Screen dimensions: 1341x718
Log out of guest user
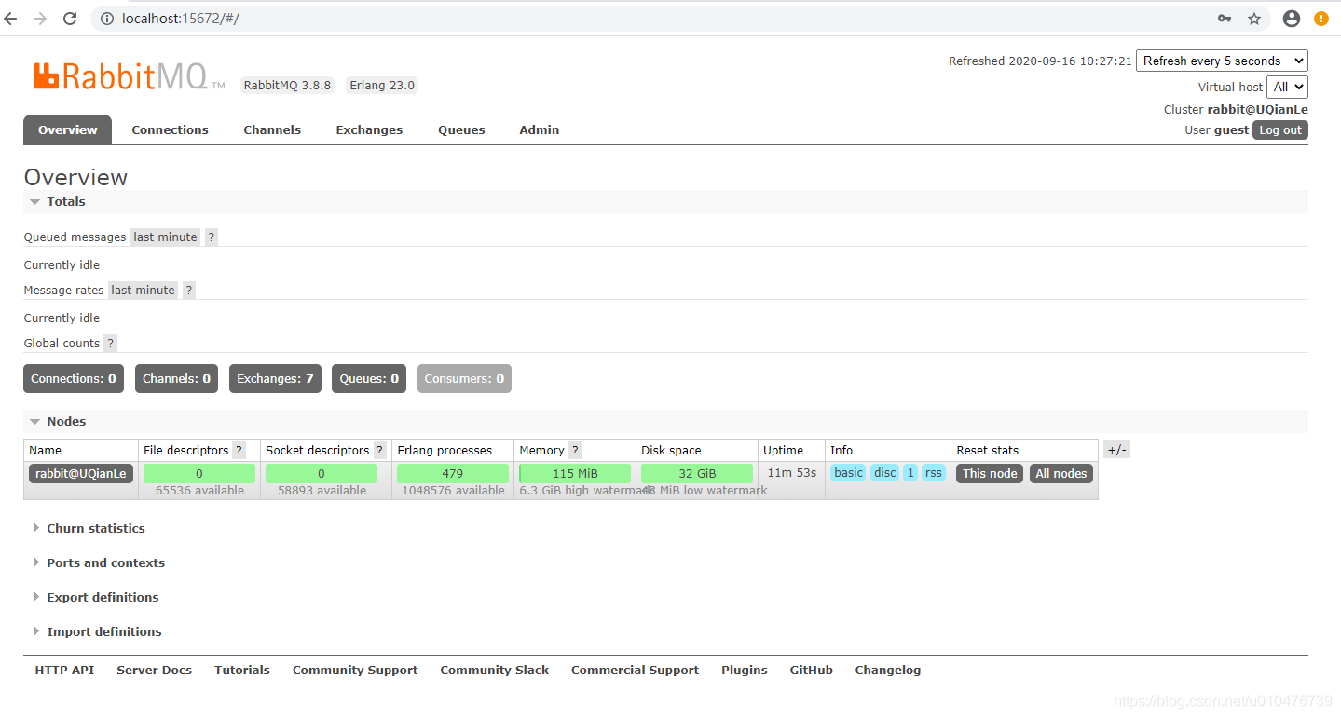pos(1280,130)
